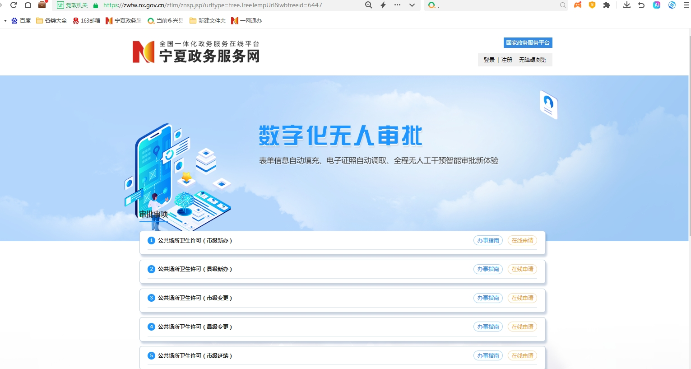Click the browser home icon

(28, 5)
